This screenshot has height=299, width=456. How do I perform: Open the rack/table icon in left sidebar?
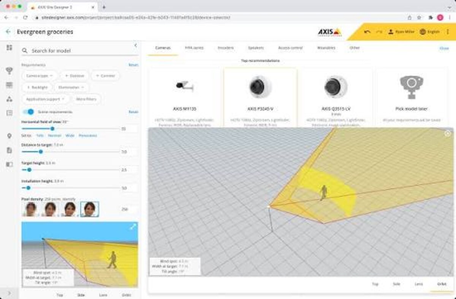click(9, 85)
